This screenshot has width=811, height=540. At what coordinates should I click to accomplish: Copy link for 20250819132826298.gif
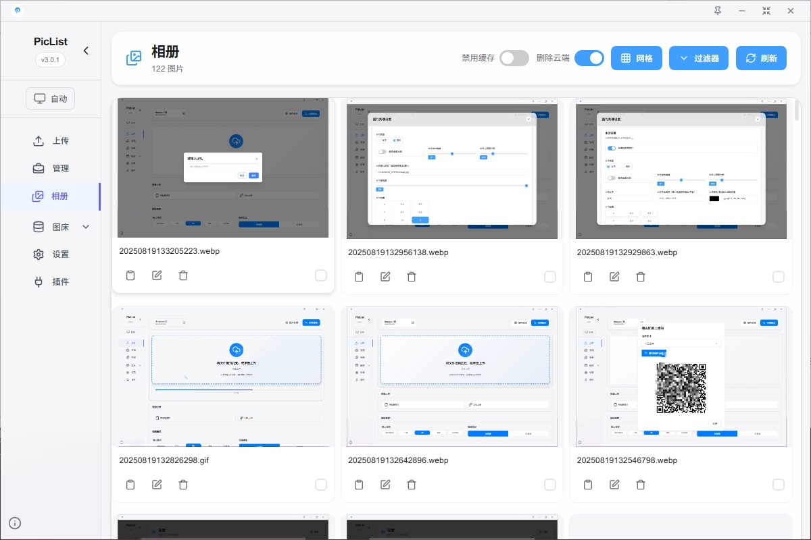tap(130, 485)
